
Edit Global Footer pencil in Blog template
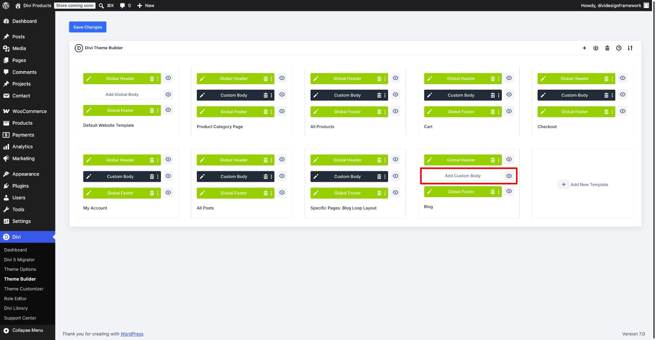(430, 192)
